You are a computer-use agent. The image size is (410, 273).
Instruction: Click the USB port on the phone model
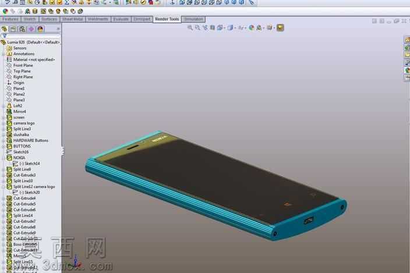(x=309, y=220)
